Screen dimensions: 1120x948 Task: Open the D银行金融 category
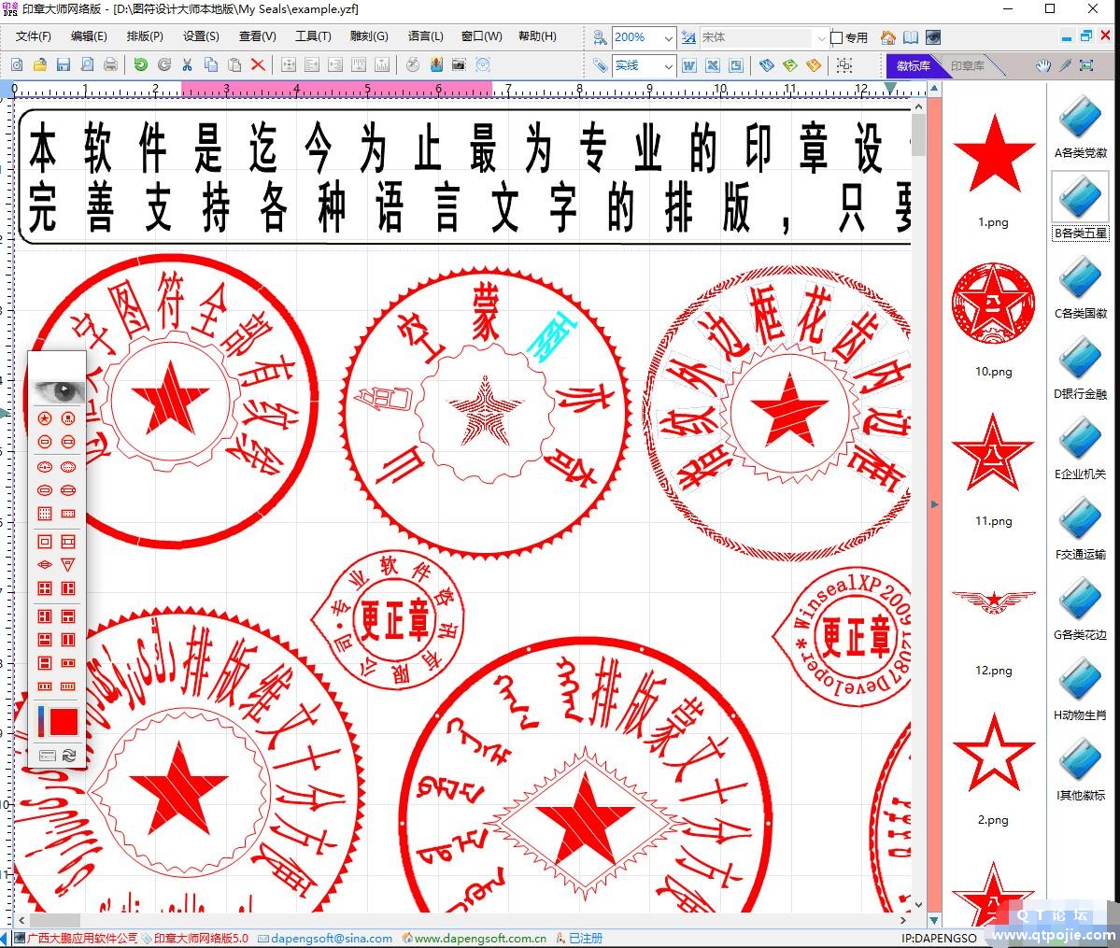pos(1081,367)
